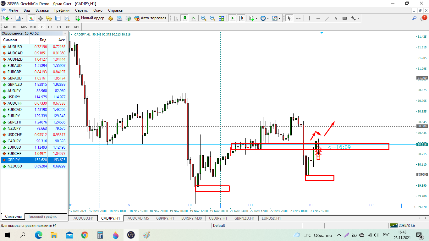The image size is (429, 241).
Task: Toggle the Авто-торговля (auto-trading) button
Action: click(x=150, y=18)
